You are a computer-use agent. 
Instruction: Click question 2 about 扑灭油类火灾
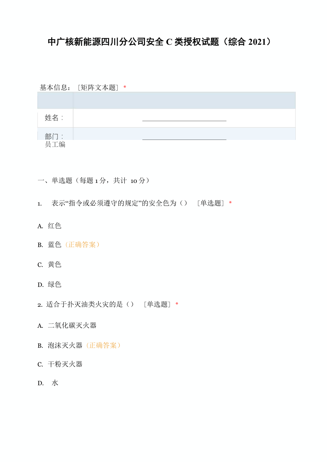[x=90, y=304]
